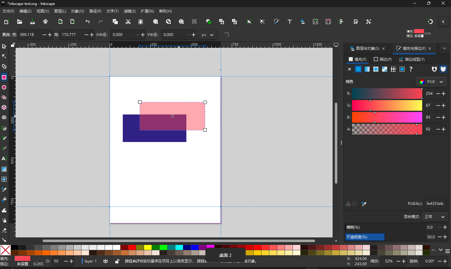This screenshot has width=451, height=269.
Task: Toggle the guide lock at the ruler corner
Action: (x=13, y=45)
